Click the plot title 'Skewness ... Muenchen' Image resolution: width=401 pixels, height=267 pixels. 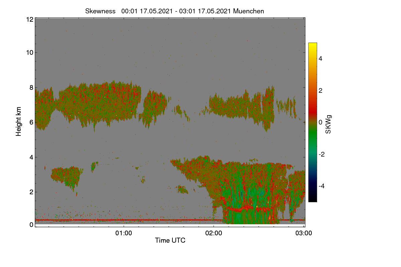(174, 11)
